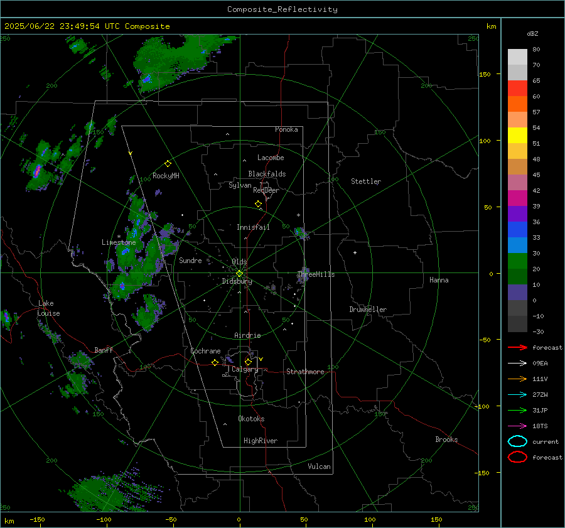Click the Strathmore label

(305, 372)
